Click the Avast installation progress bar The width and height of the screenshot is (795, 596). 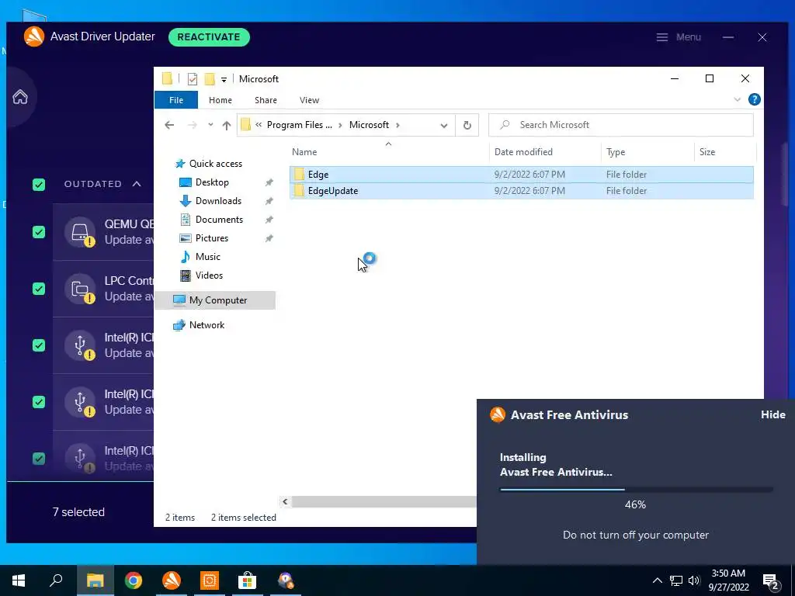click(636, 490)
